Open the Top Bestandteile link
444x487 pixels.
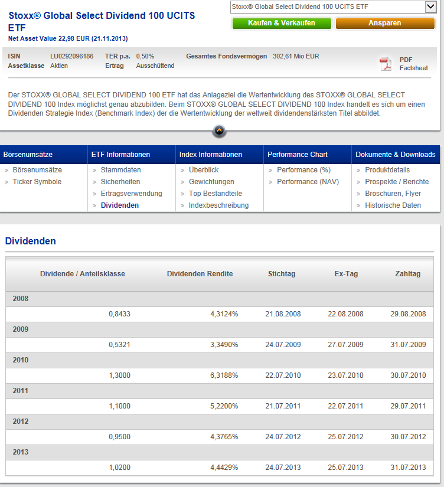point(216,194)
